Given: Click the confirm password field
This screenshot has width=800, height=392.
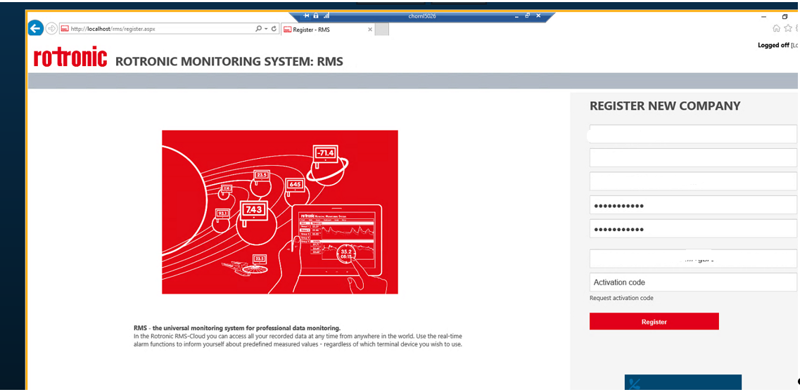Looking at the screenshot, I should click(693, 228).
